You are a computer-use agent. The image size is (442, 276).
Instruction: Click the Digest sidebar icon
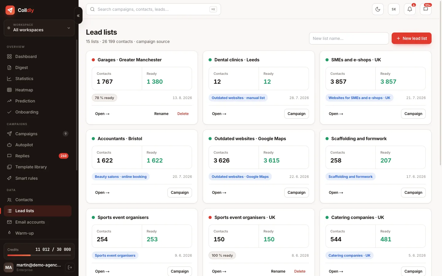click(9, 67)
